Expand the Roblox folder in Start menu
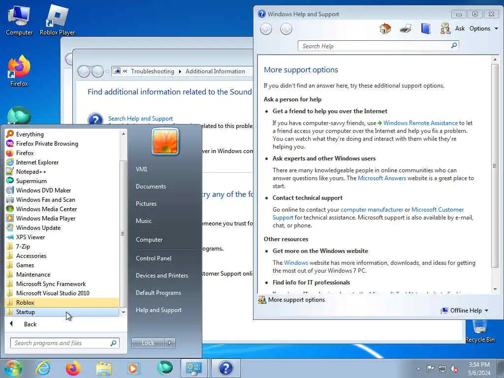Image resolution: width=504 pixels, height=378 pixels. pos(63,303)
